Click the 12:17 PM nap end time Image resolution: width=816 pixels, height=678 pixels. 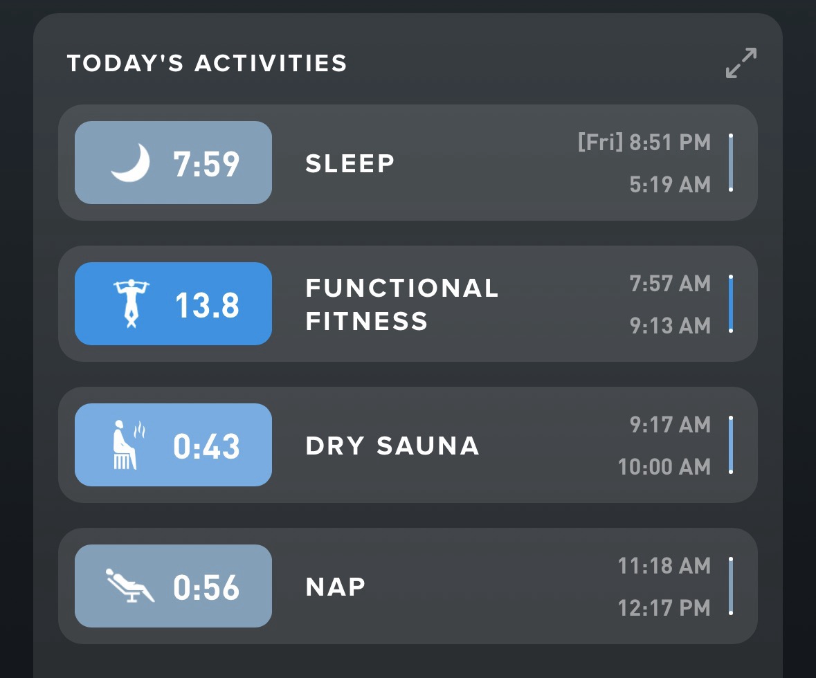click(664, 607)
